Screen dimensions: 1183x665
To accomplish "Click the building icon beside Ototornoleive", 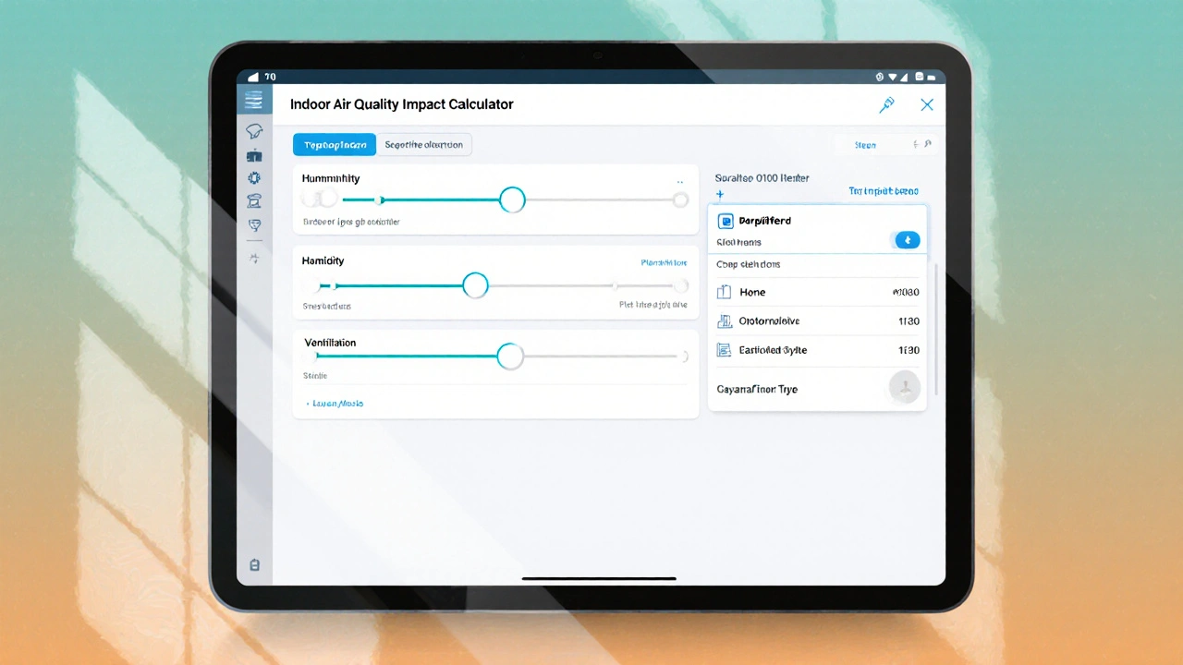I will [724, 321].
